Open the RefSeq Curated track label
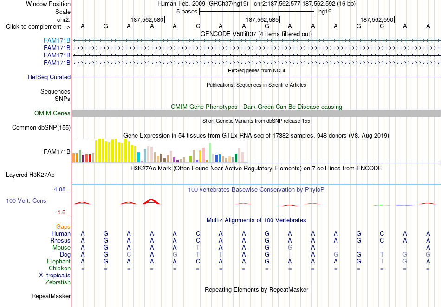The height and width of the screenshot is (307, 441). point(49,77)
